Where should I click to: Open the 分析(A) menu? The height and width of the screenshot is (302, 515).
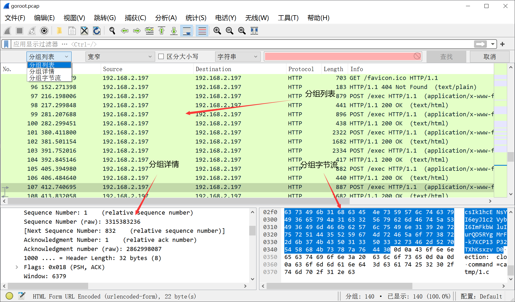pyautogui.click(x=166, y=18)
